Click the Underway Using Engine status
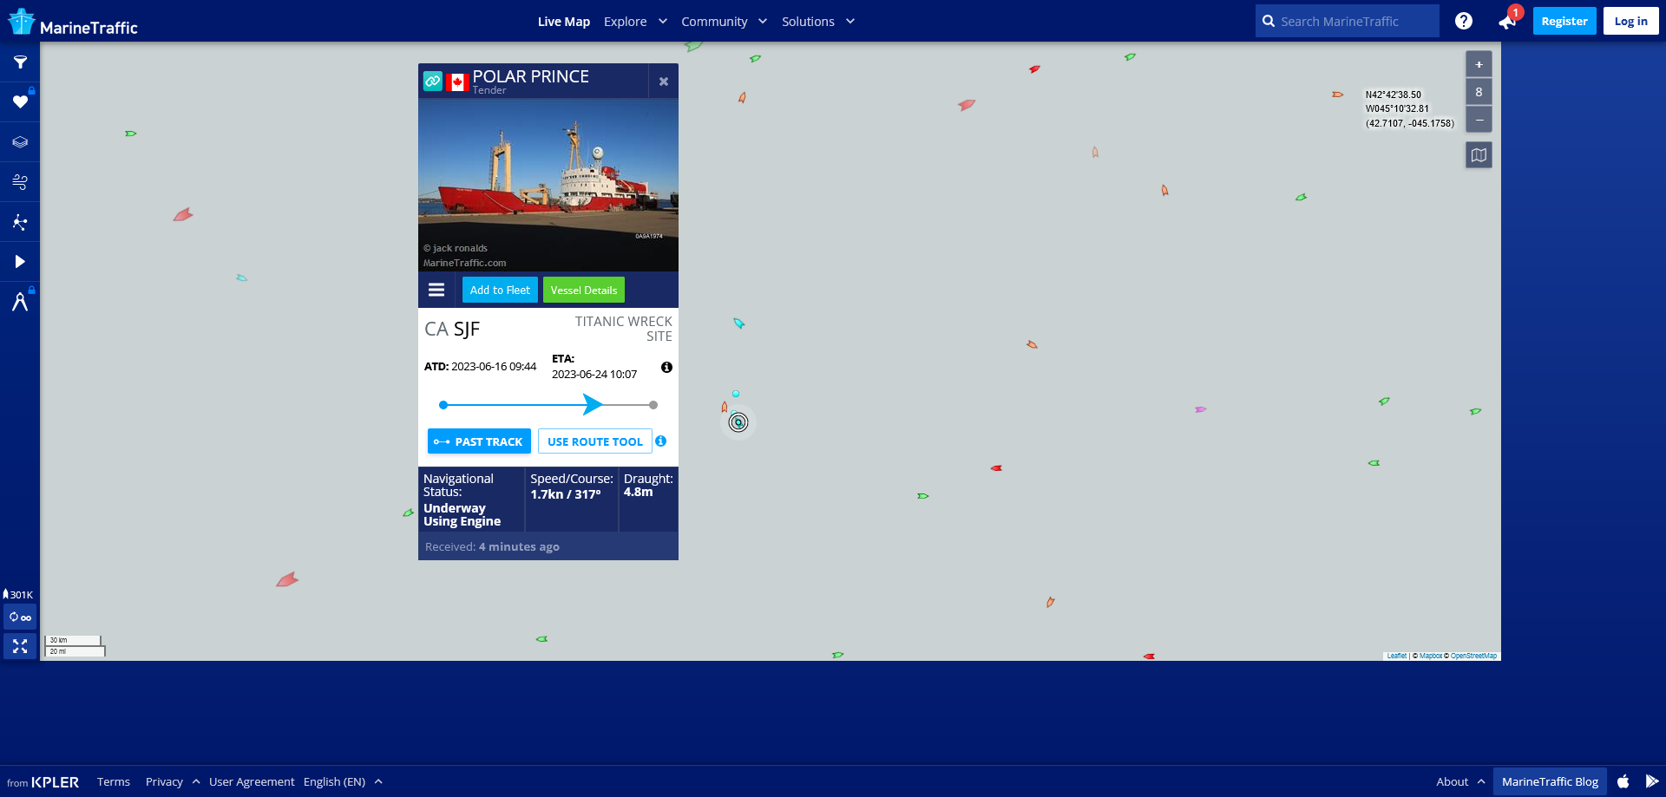The image size is (1666, 797). (462, 514)
